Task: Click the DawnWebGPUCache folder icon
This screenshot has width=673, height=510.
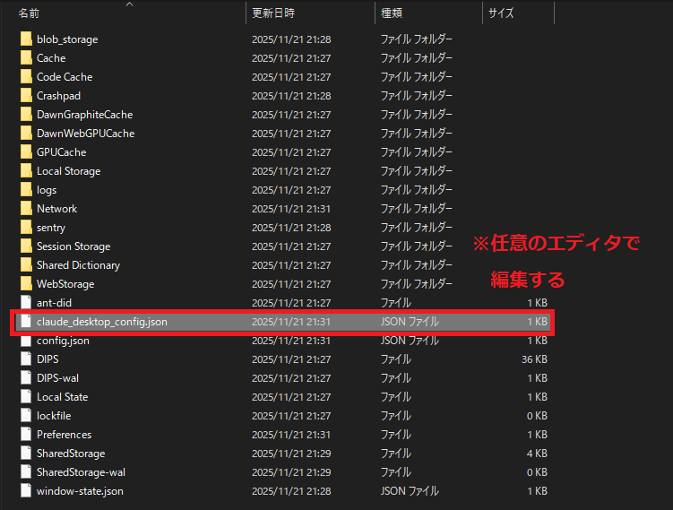Action: pyautogui.click(x=26, y=134)
